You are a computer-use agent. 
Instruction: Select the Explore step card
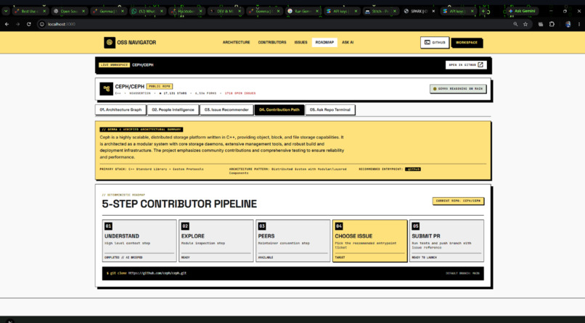click(216, 240)
